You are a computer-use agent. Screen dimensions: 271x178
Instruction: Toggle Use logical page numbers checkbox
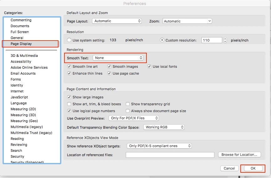pyautogui.click(x=69, y=111)
